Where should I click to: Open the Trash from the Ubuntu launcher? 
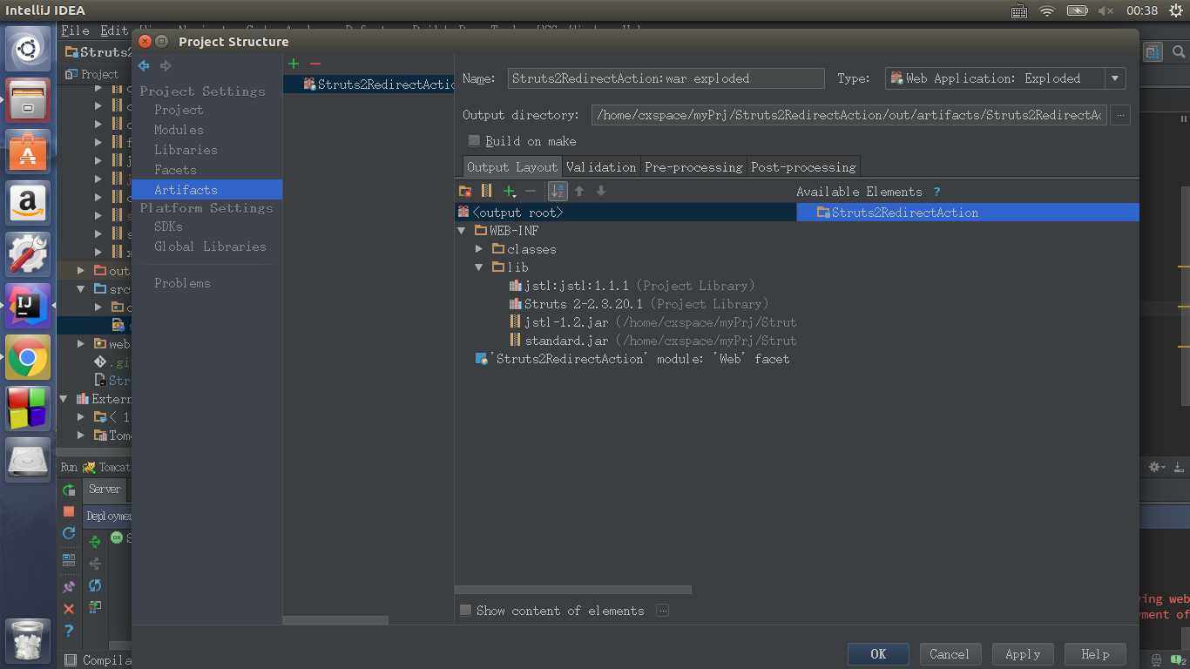[28, 640]
